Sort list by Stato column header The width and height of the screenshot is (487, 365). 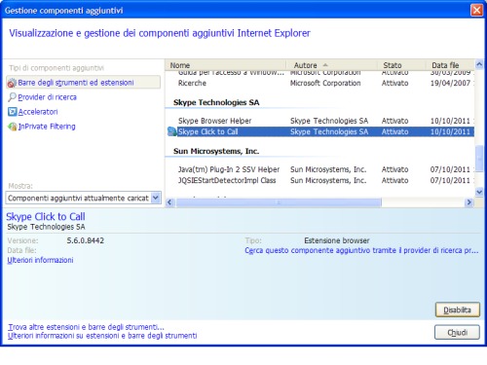point(401,65)
